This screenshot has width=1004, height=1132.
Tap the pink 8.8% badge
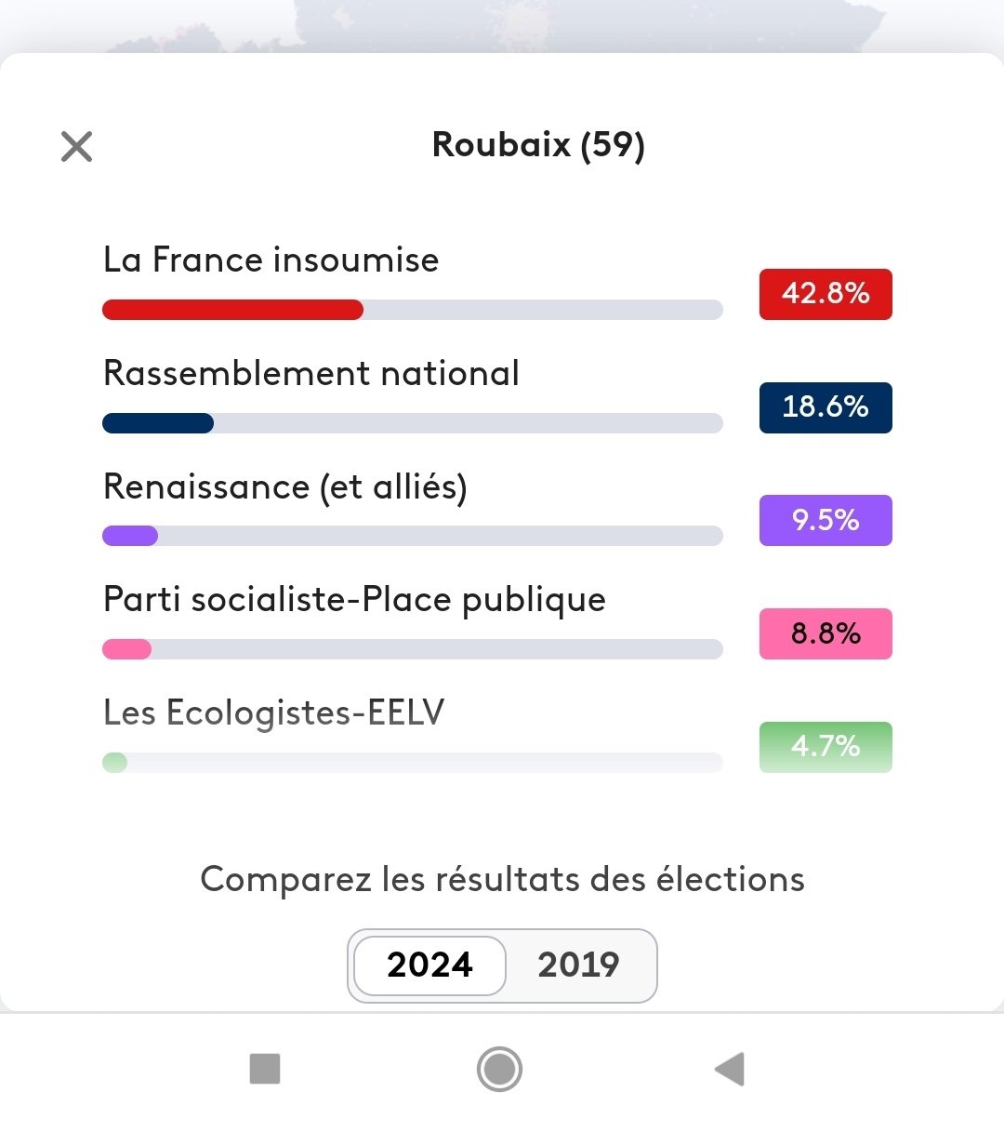[x=826, y=633]
